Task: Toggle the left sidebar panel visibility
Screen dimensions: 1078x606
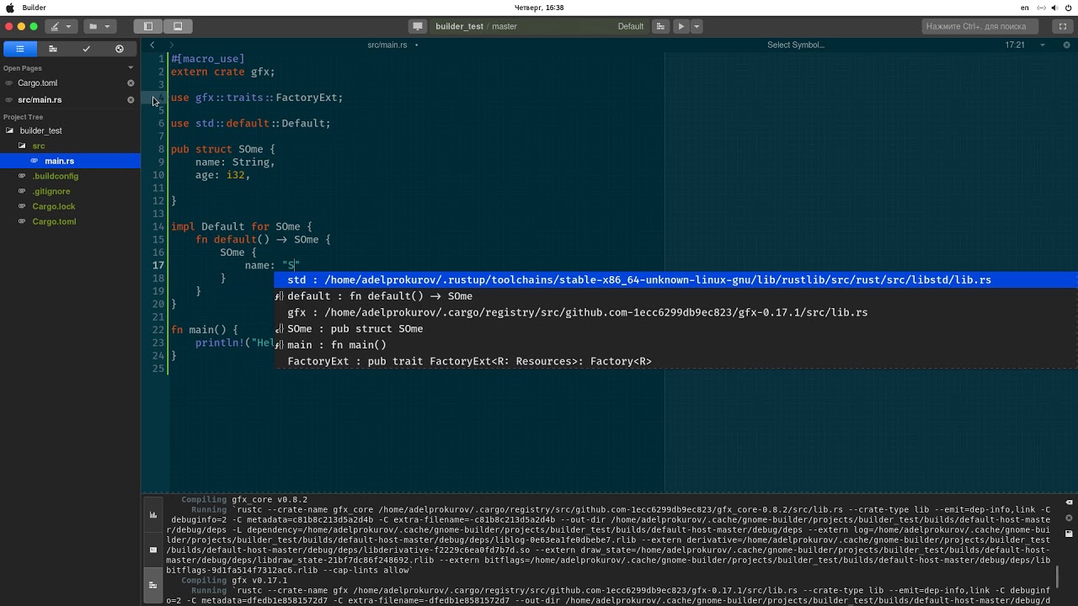Action: click(148, 26)
